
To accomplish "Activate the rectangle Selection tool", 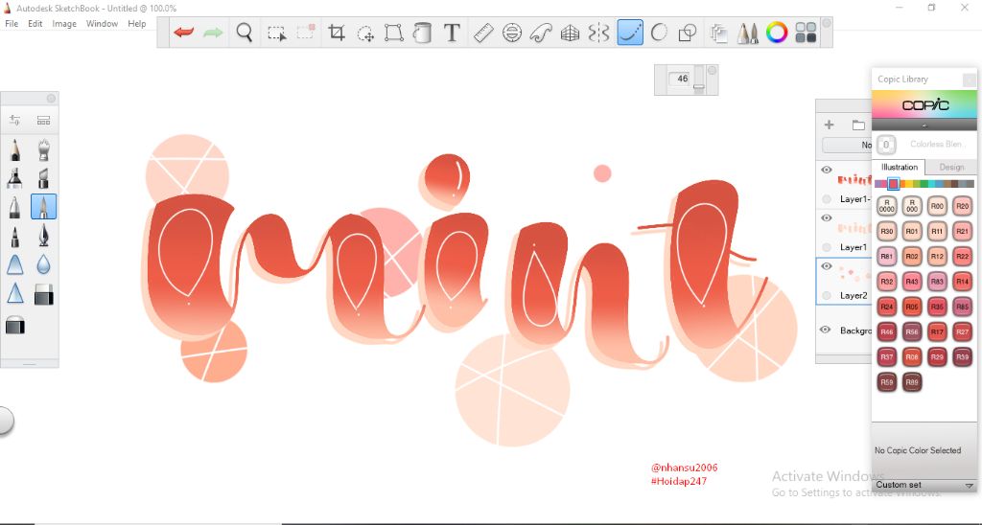I will click(x=276, y=33).
